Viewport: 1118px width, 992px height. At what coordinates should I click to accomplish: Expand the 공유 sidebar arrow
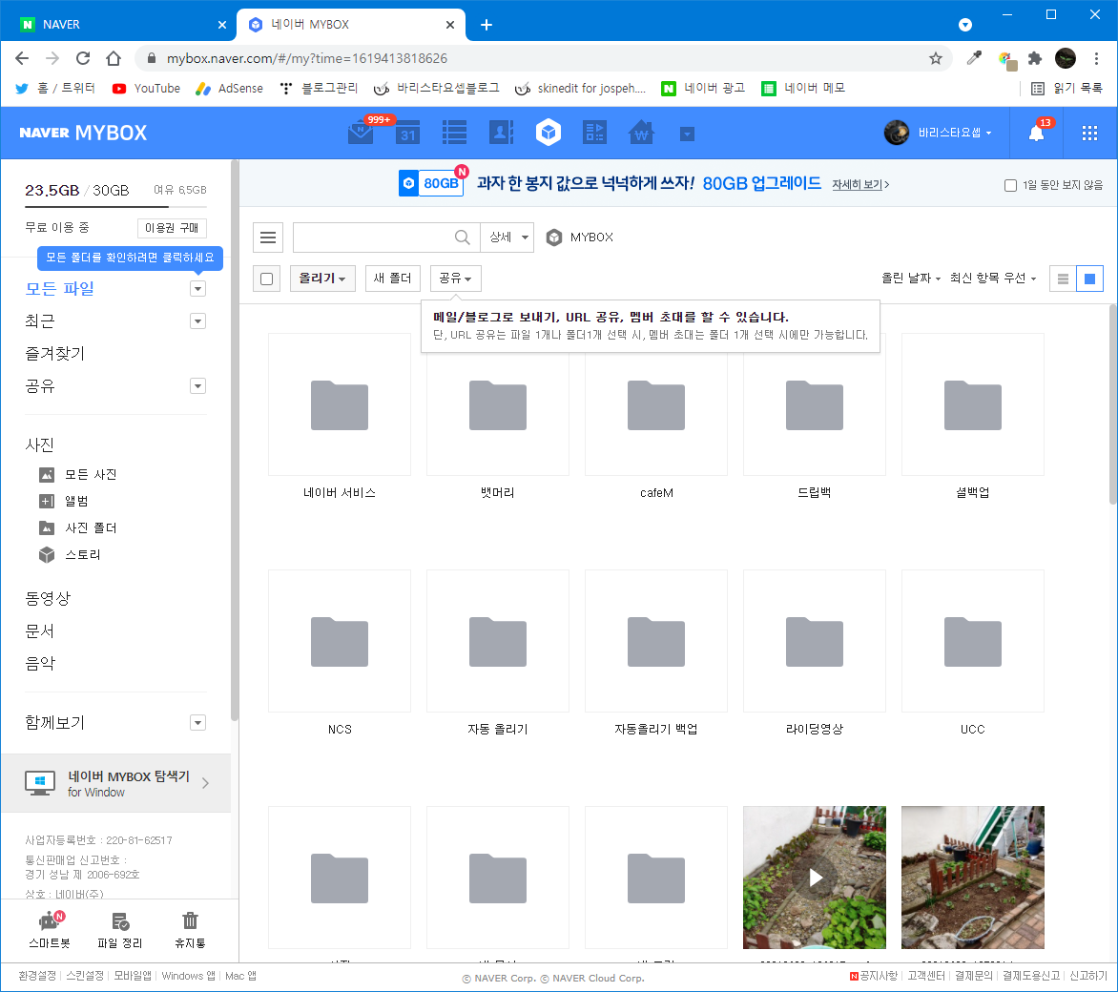point(198,386)
